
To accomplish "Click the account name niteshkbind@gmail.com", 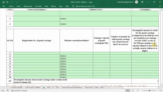I will [x=125, y=2].
